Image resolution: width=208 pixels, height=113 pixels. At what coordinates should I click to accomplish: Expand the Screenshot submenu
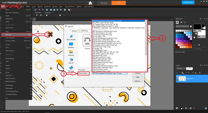17,19
